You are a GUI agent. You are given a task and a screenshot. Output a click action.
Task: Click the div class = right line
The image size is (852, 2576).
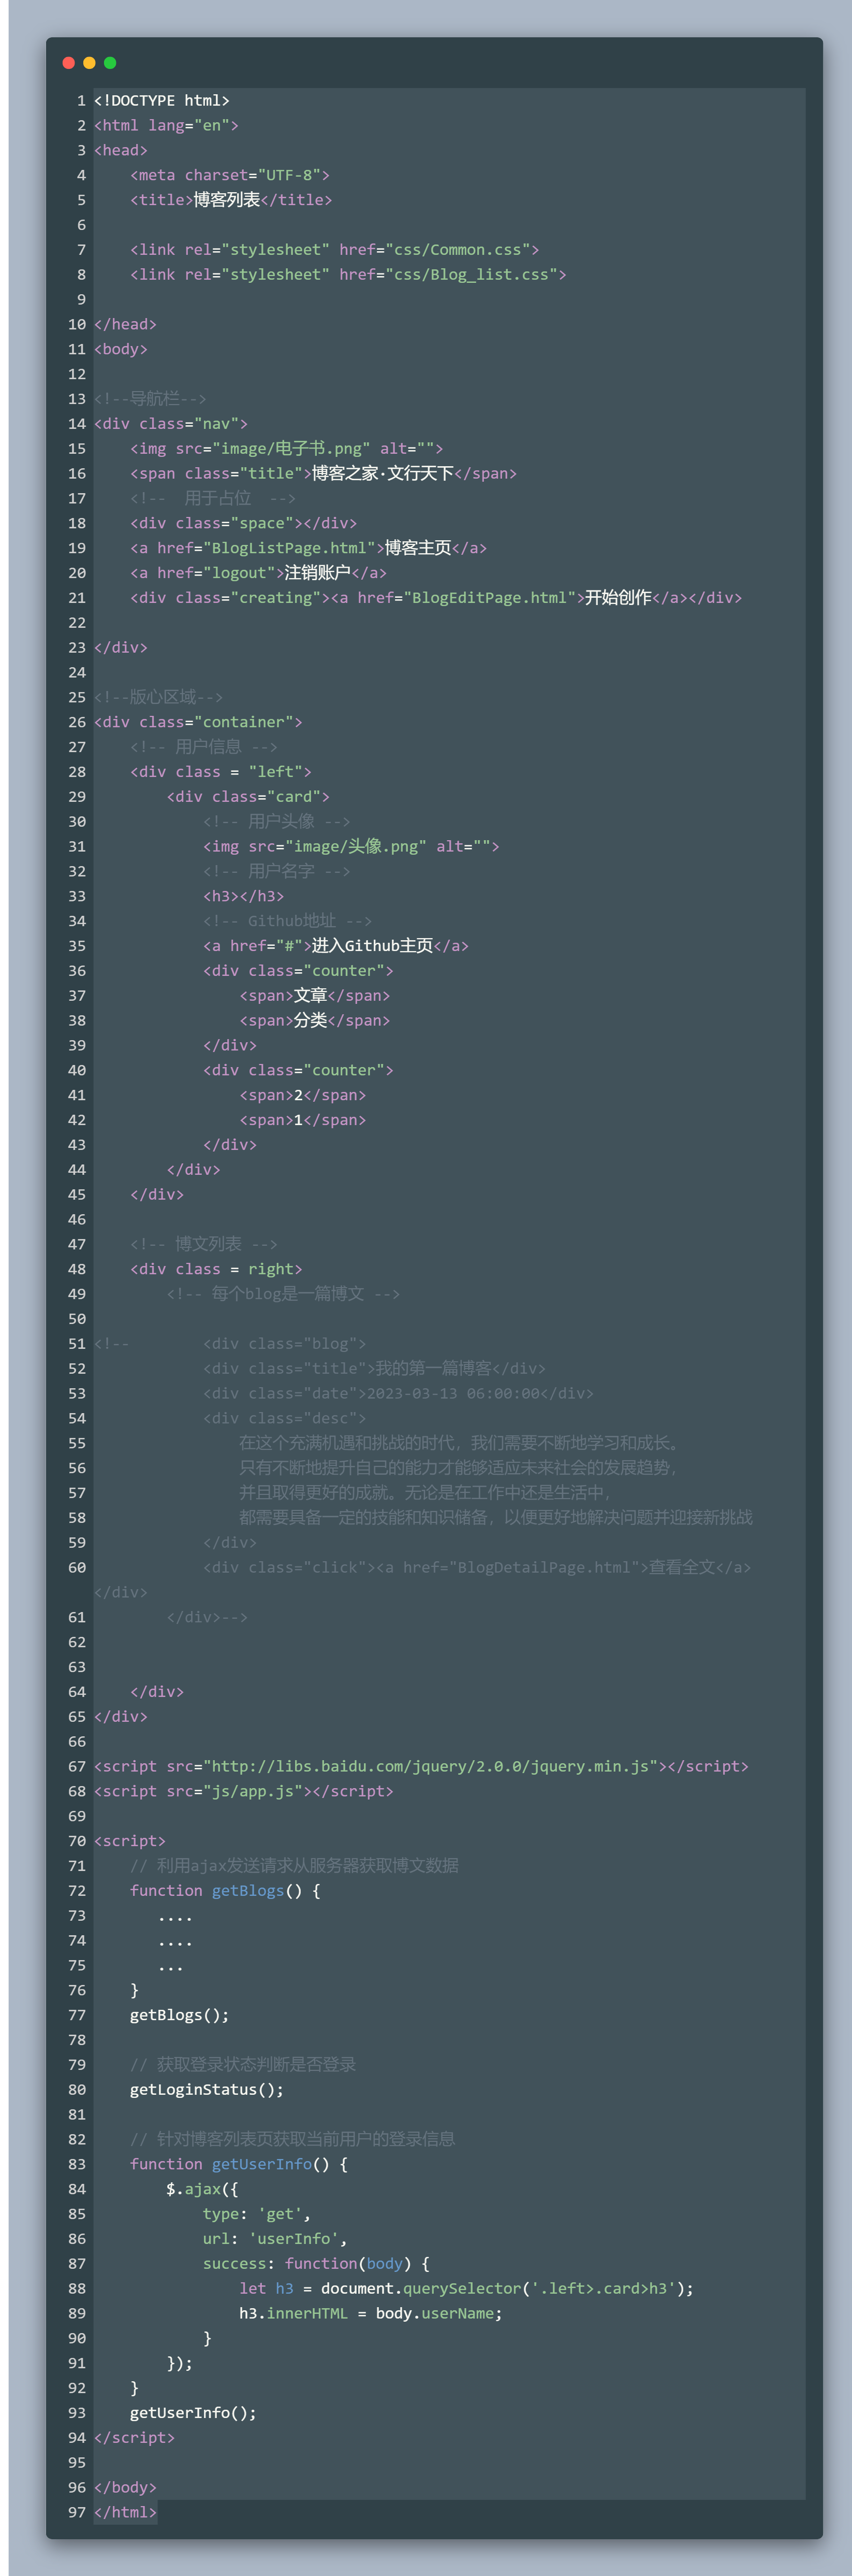pos(216,1270)
